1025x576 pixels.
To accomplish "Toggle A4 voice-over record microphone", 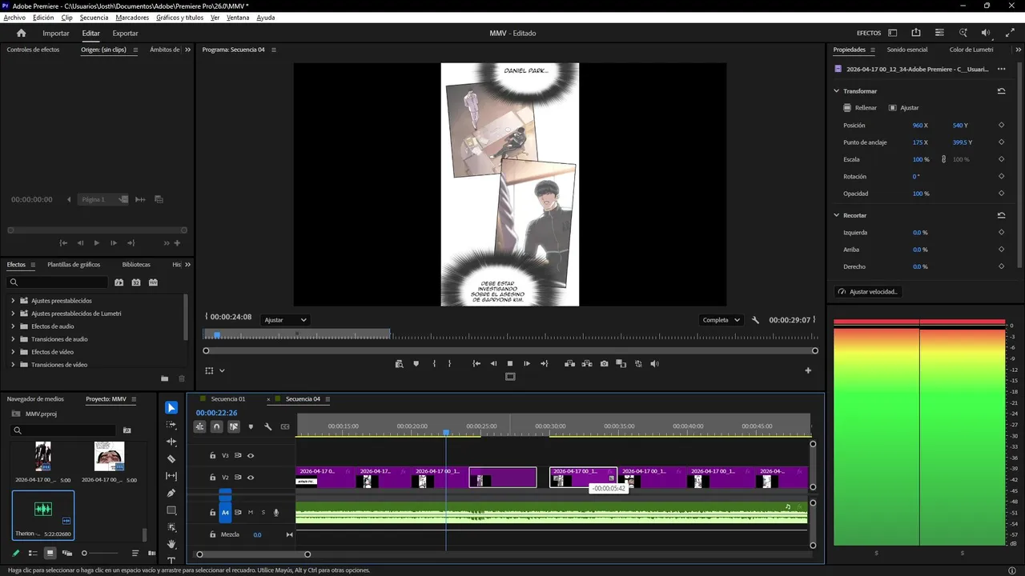I will 276,513.
